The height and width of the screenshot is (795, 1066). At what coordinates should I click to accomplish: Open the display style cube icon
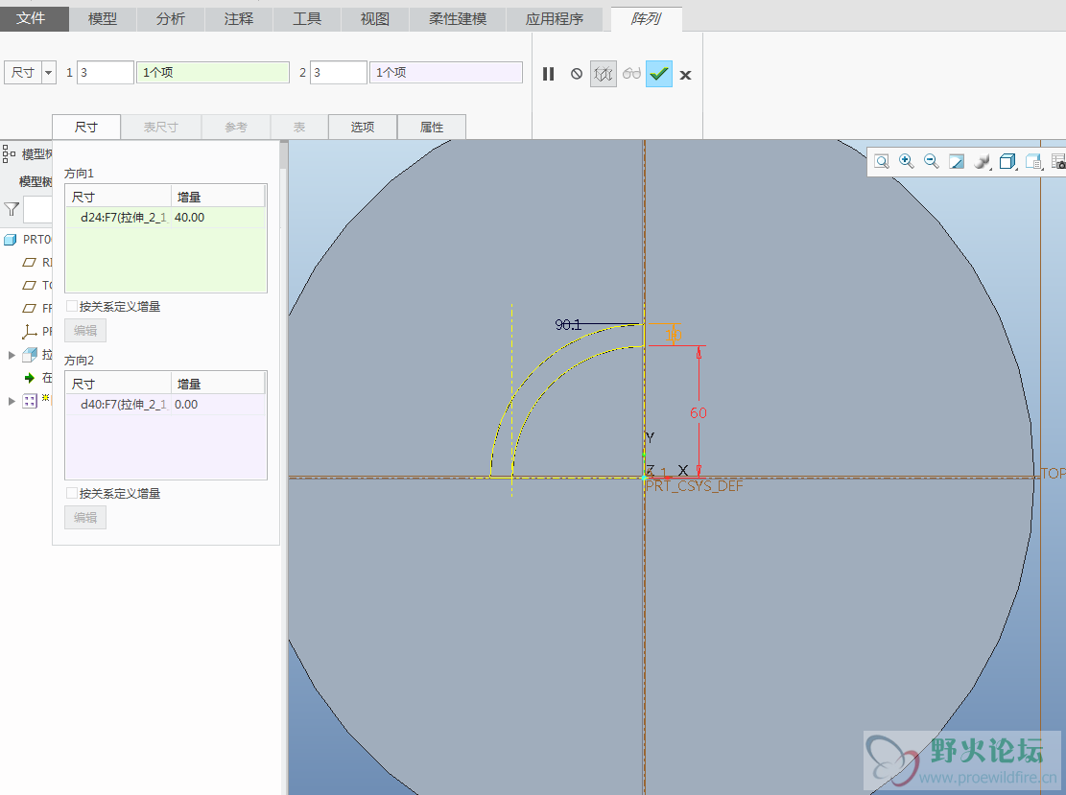(1007, 162)
